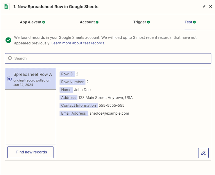Close the trigger step panel

click(x=210, y=6)
